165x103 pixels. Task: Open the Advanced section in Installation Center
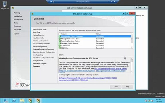coord(17,30)
